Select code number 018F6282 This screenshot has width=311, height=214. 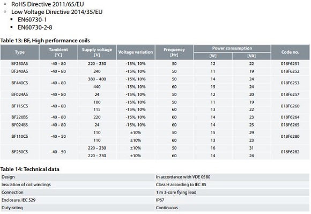290,152
